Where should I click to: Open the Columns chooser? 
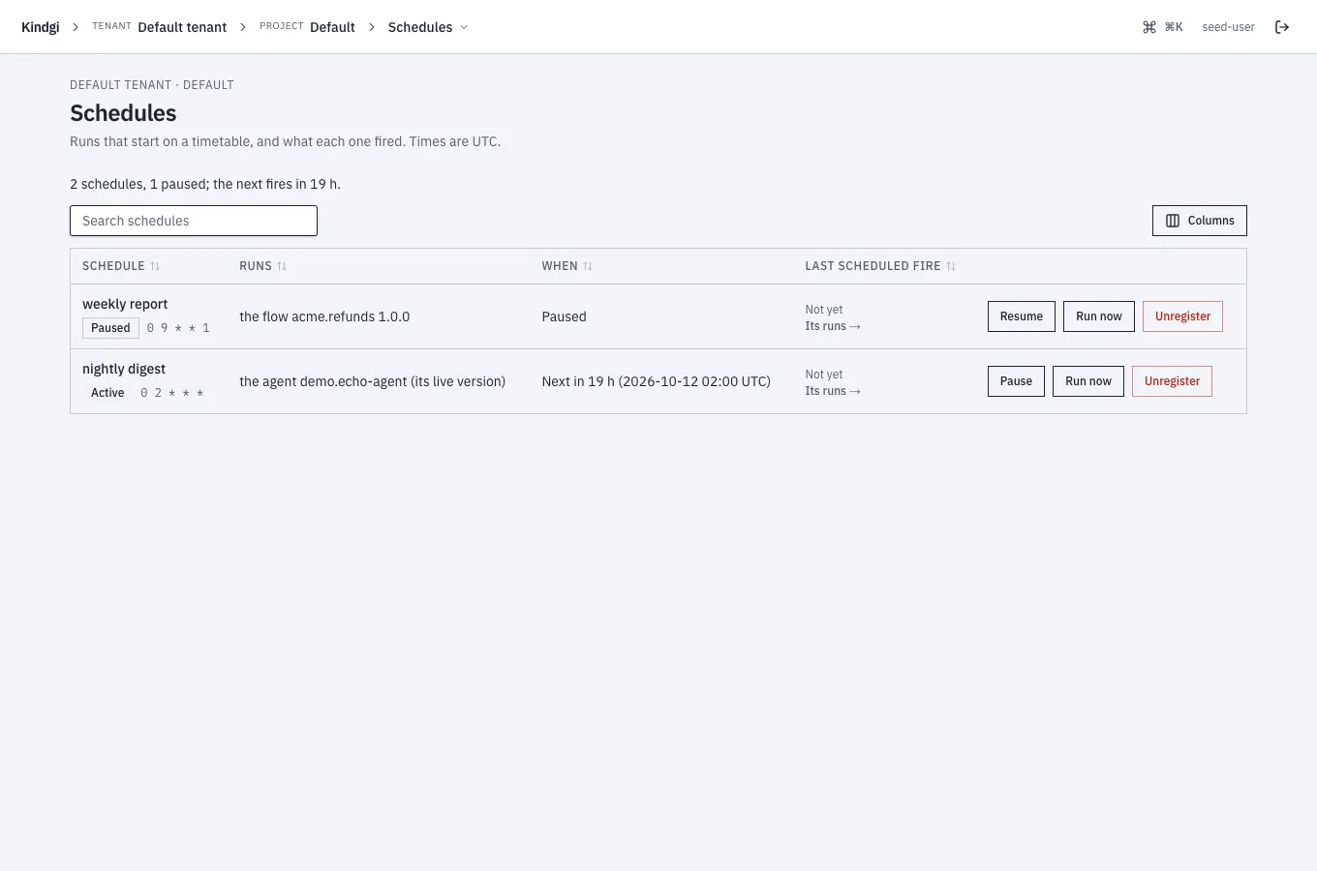(1200, 221)
